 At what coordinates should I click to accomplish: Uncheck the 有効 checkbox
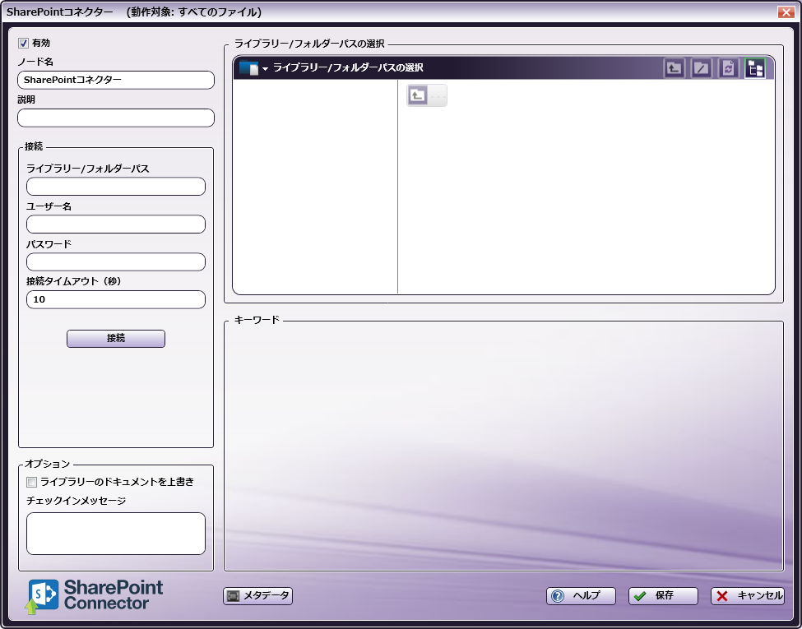point(23,44)
